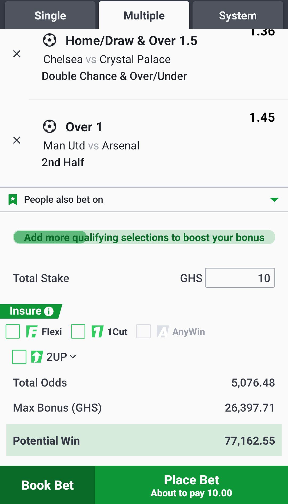Remove the Chelsea vs Crystal Palace selection
This screenshot has height=504, width=288.
click(x=17, y=54)
